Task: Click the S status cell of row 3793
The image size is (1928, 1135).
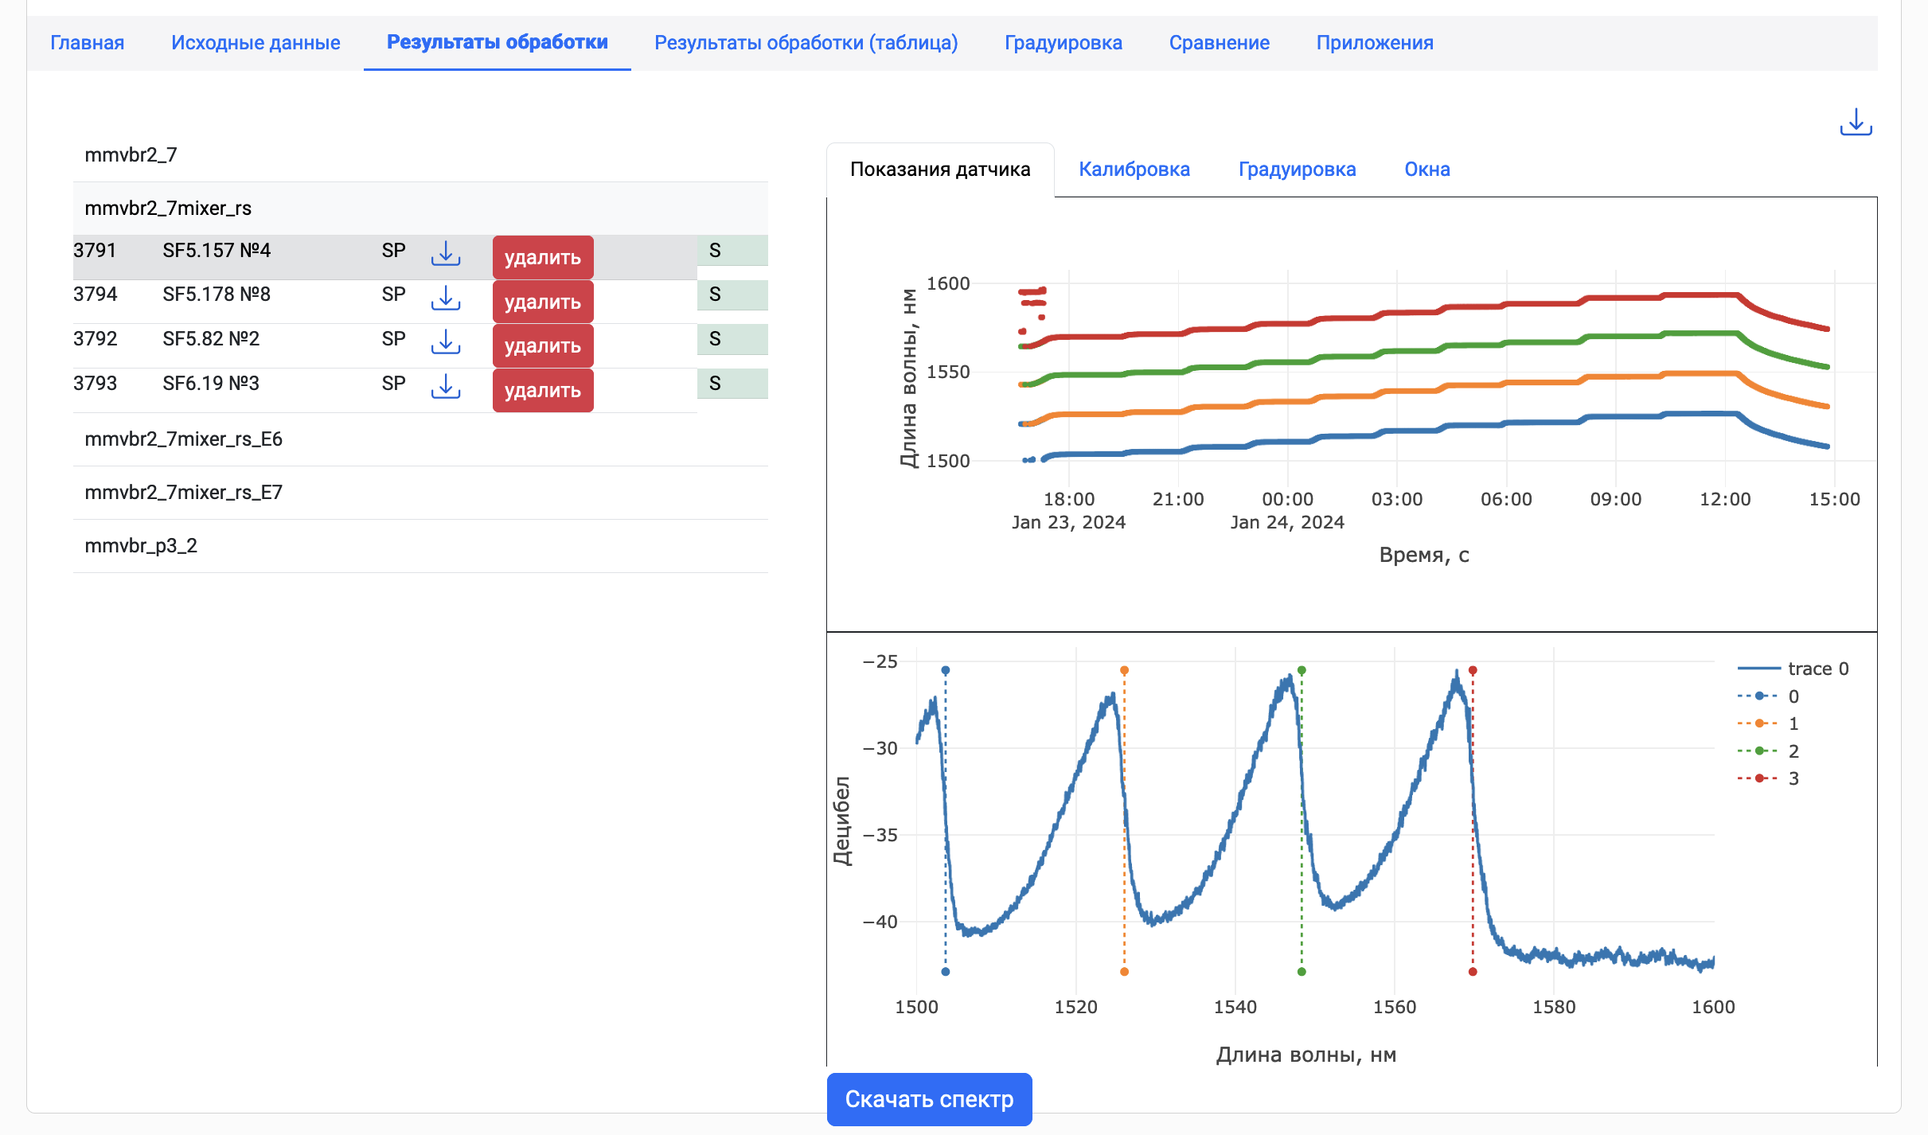Action: coord(732,384)
